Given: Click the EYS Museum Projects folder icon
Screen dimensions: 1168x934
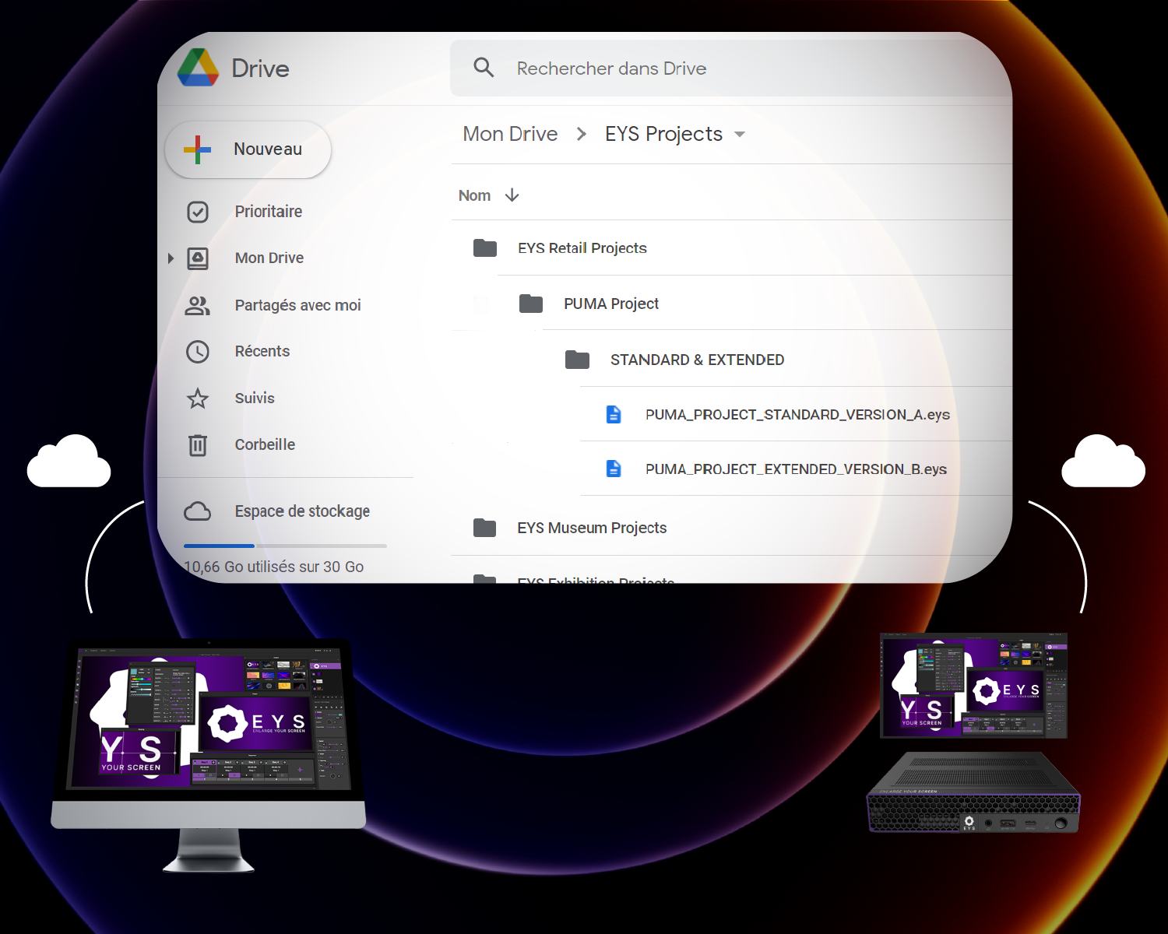Looking at the screenshot, I should 484,528.
